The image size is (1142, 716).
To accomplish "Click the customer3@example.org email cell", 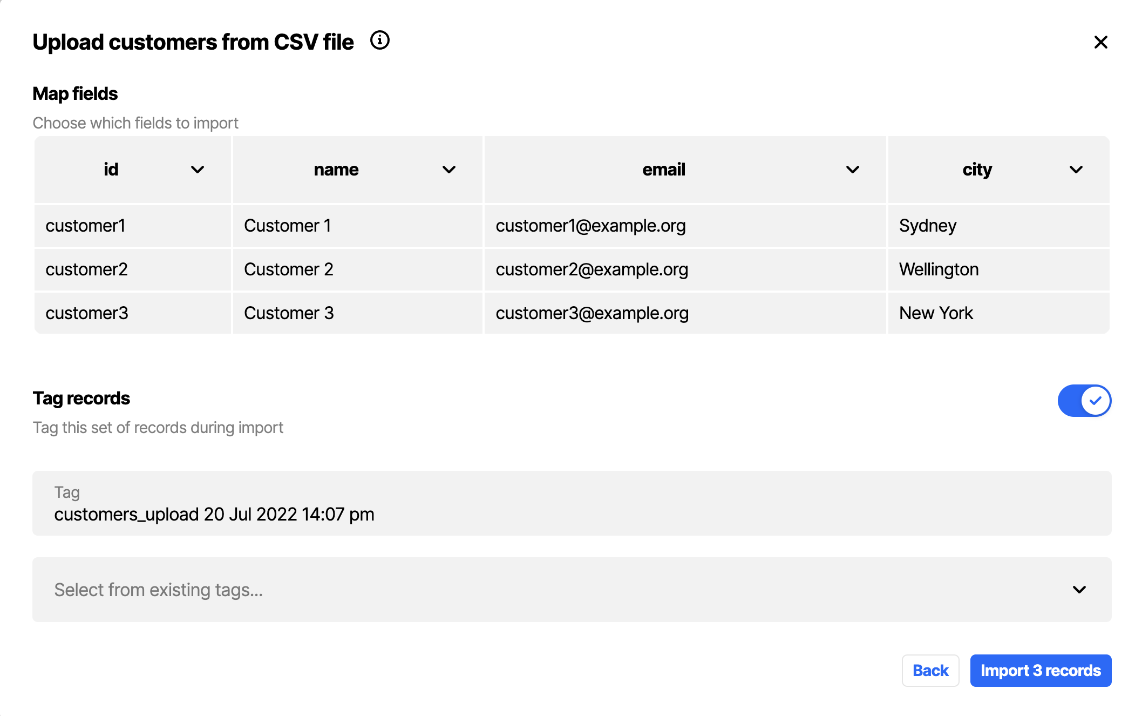I will click(x=685, y=313).
